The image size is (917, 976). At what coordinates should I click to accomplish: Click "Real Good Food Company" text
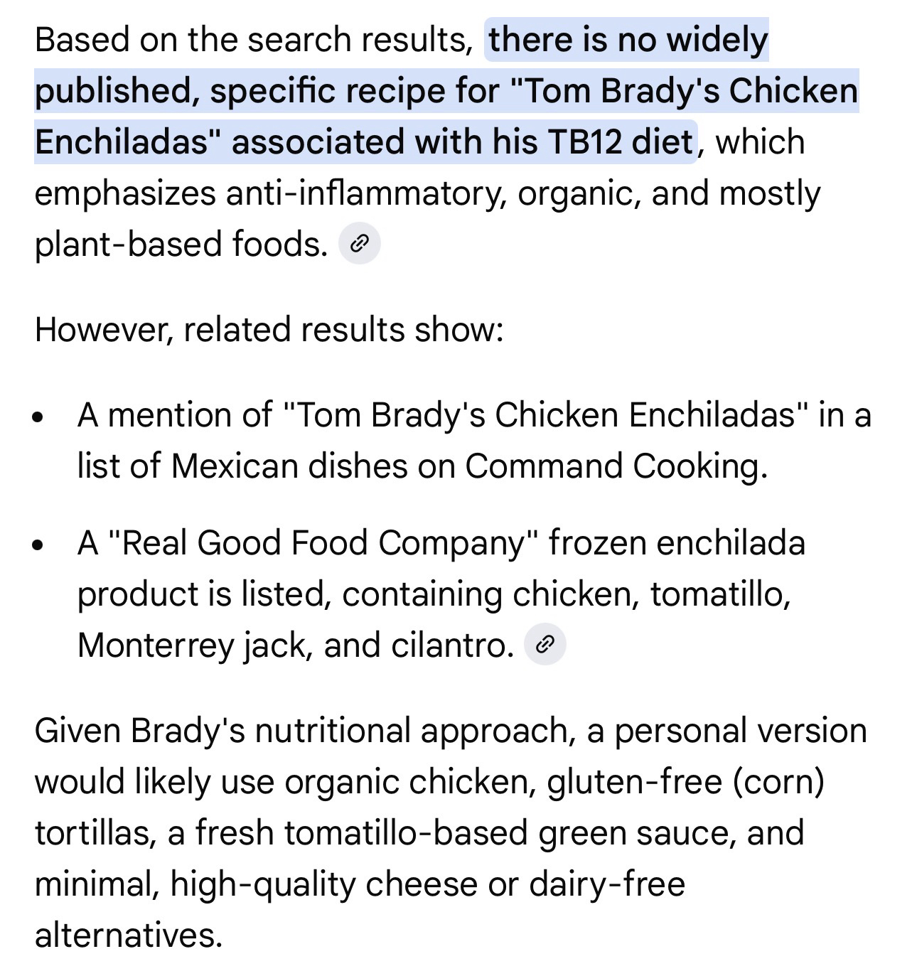pyautogui.click(x=323, y=544)
